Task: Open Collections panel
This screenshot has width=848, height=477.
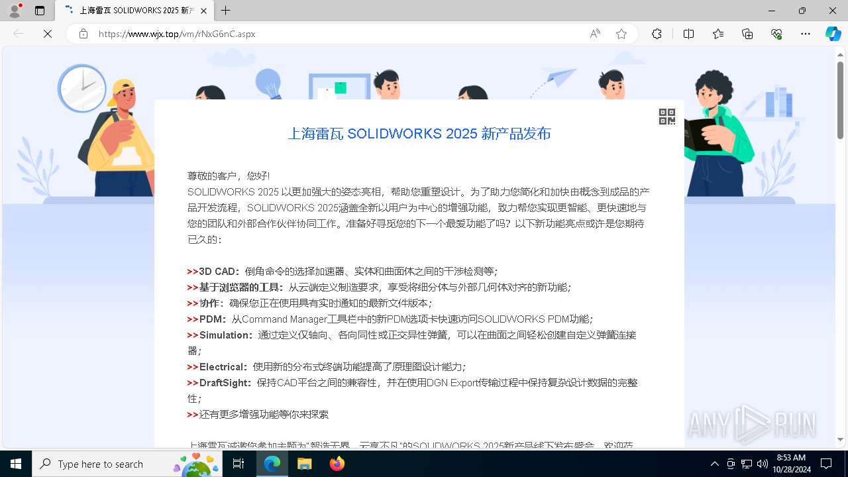Action: [x=747, y=34]
